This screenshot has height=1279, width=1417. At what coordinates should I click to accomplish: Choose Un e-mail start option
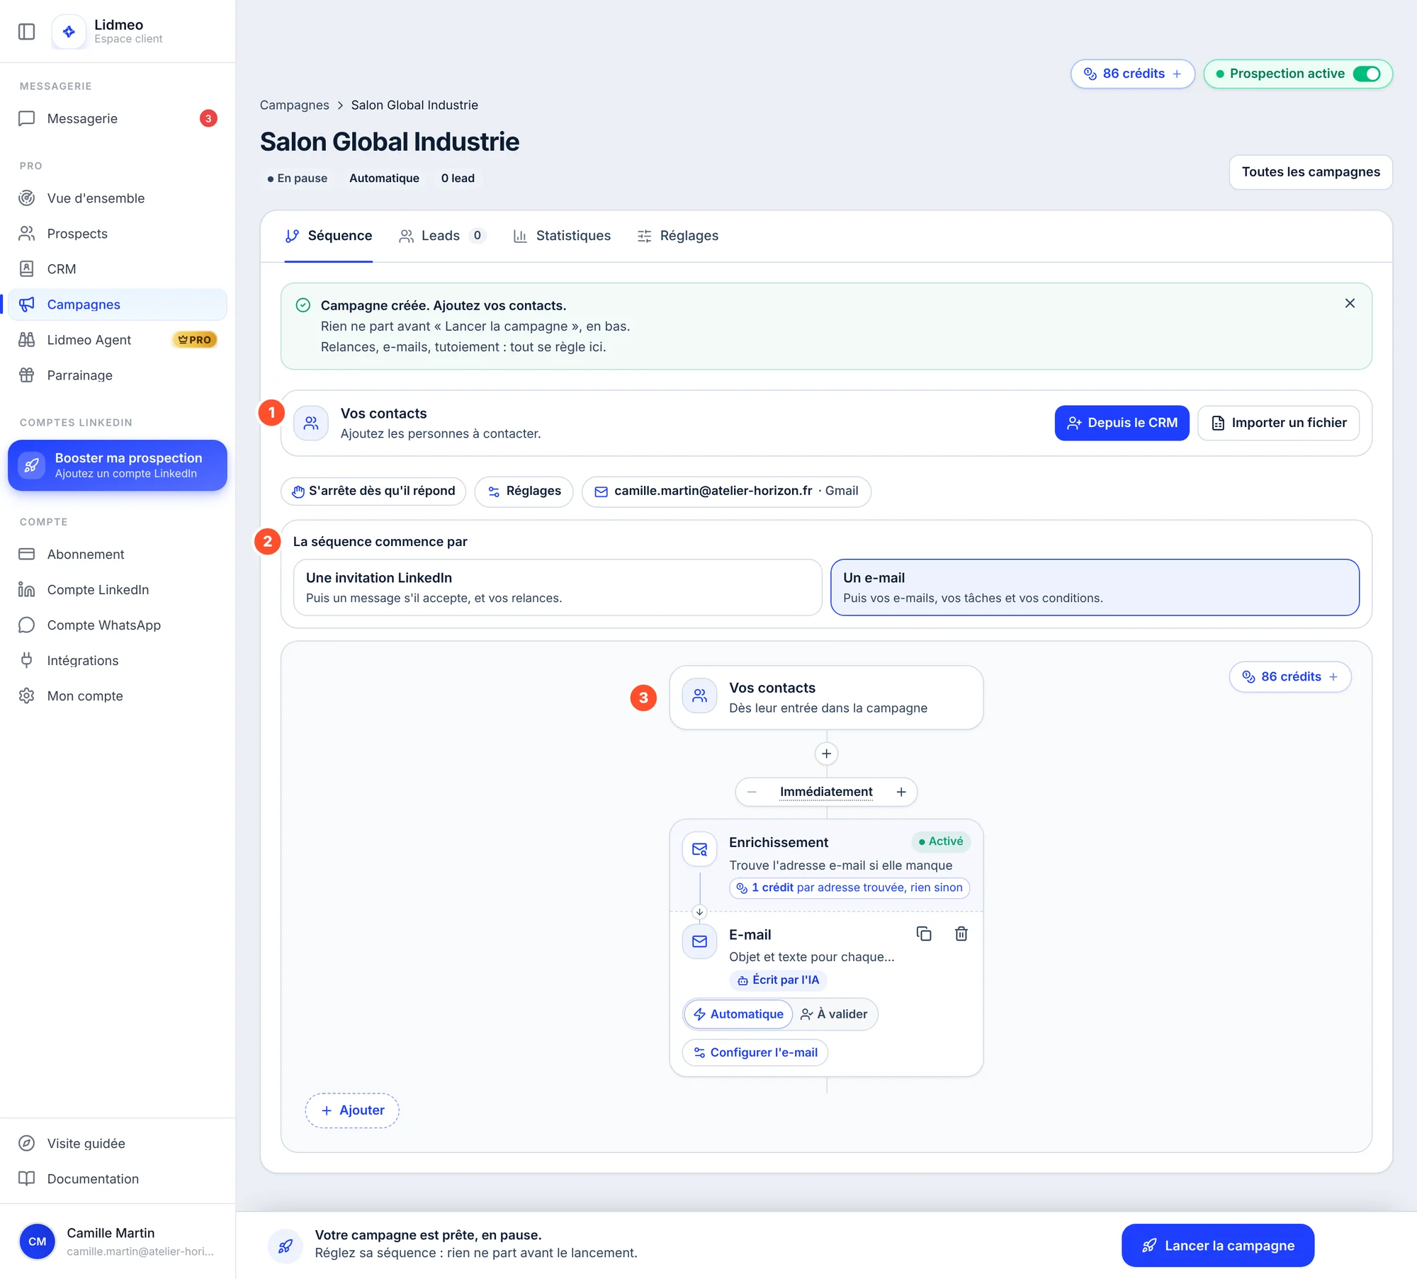point(1095,587)
